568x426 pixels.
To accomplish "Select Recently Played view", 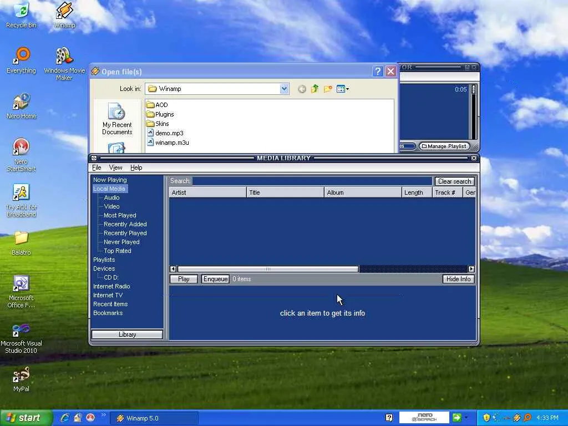I will [x=125, y=233].
